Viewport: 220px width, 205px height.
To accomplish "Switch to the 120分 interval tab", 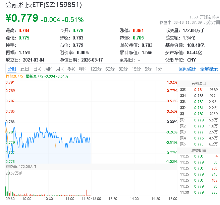I will click(96, 69).
